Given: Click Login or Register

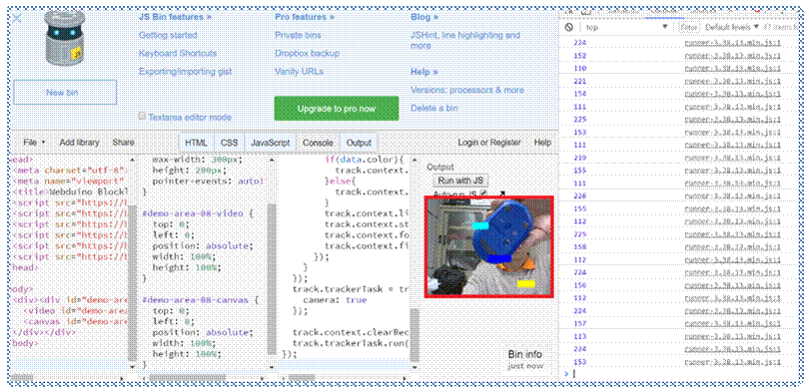Looking at the screenshot, I should tap(489, 143).
